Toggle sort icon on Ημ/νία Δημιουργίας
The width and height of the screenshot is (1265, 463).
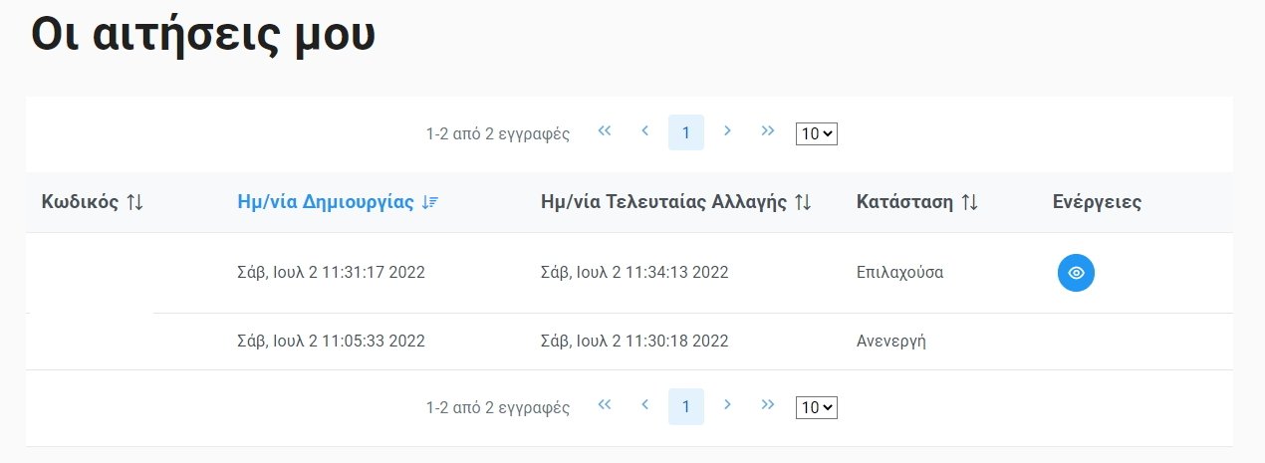pos(430,202)
